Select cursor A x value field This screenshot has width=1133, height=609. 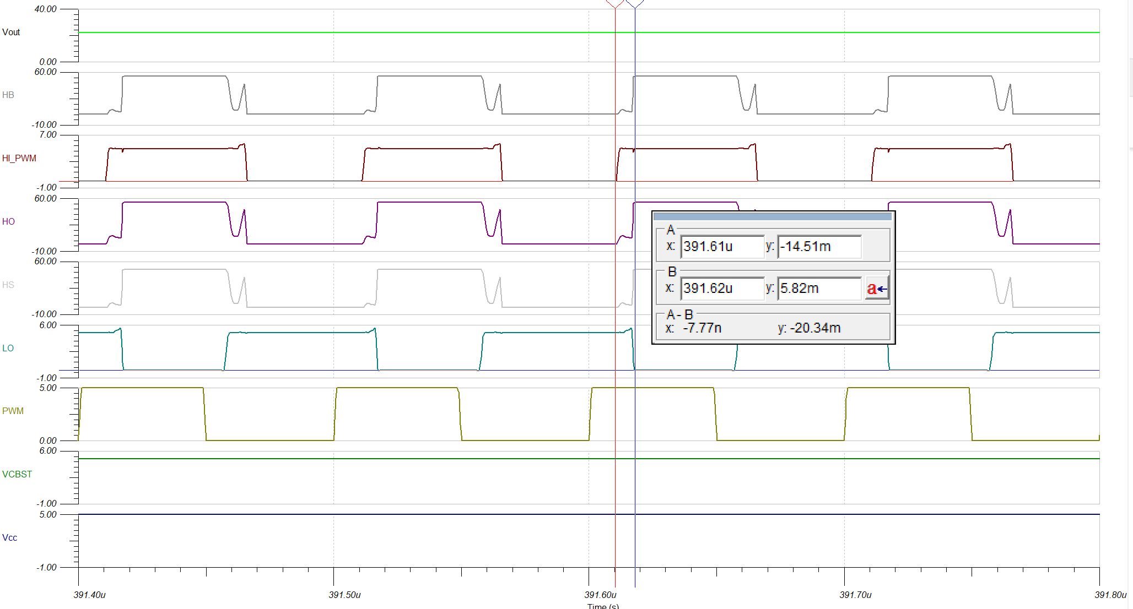click(722, 246)
